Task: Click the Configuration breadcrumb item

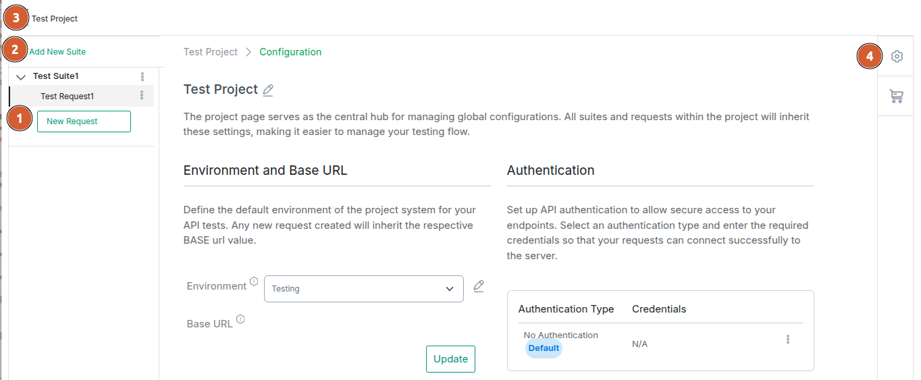Action: click(x=290, y=52)
